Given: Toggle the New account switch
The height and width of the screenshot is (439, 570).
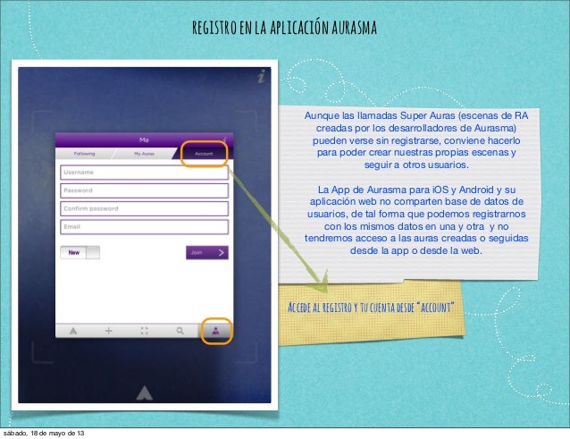Looking at the screenshot, I should (80, 252).
